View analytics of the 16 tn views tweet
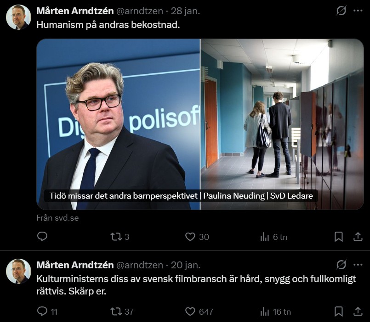Image resolution: width=370 pixels, height=322 pixels. pyautogui.click(x=265, y=311)
